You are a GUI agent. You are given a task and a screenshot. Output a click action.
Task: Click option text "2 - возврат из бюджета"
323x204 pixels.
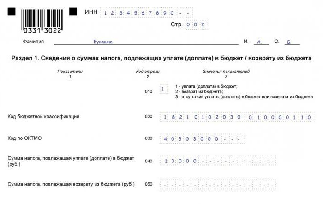tap(202, 92)
